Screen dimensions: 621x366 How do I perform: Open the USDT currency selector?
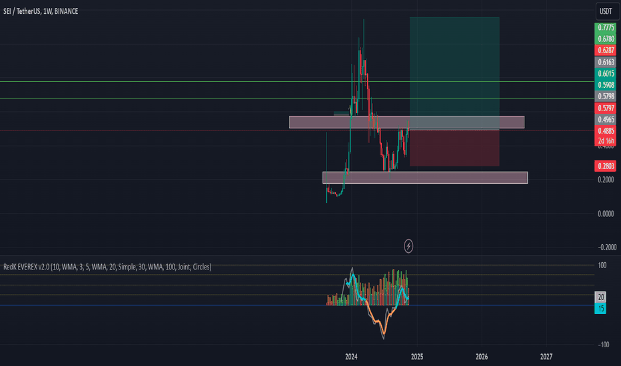[606, 11]
